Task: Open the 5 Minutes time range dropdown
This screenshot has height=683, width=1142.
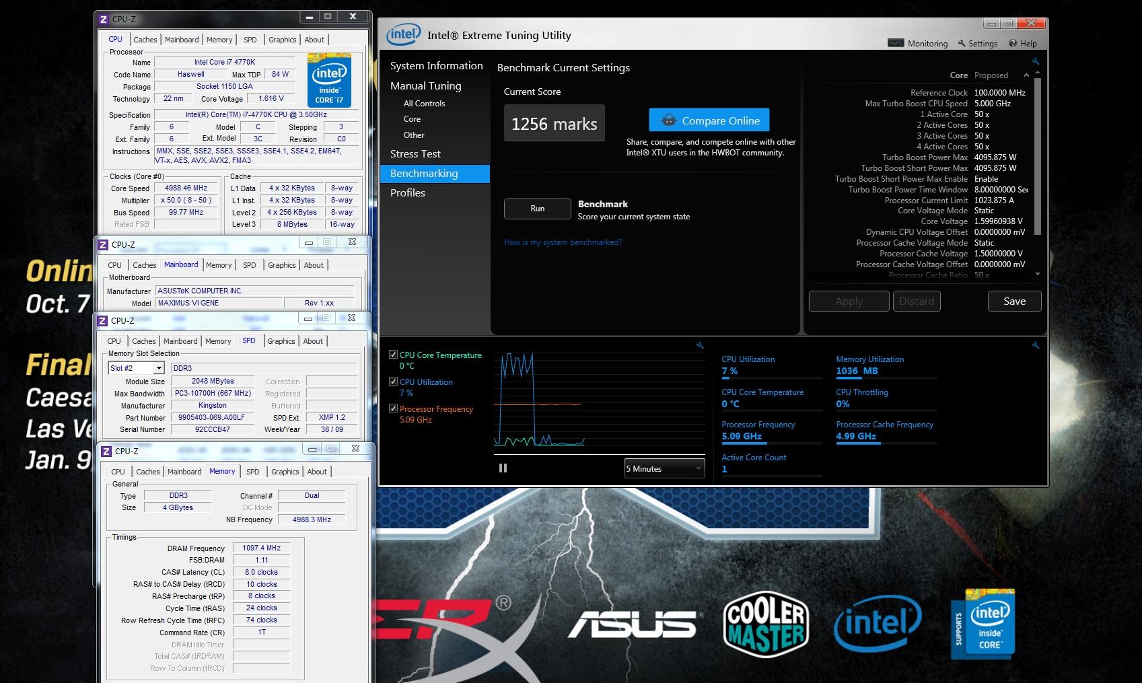Action: point(664,468)
